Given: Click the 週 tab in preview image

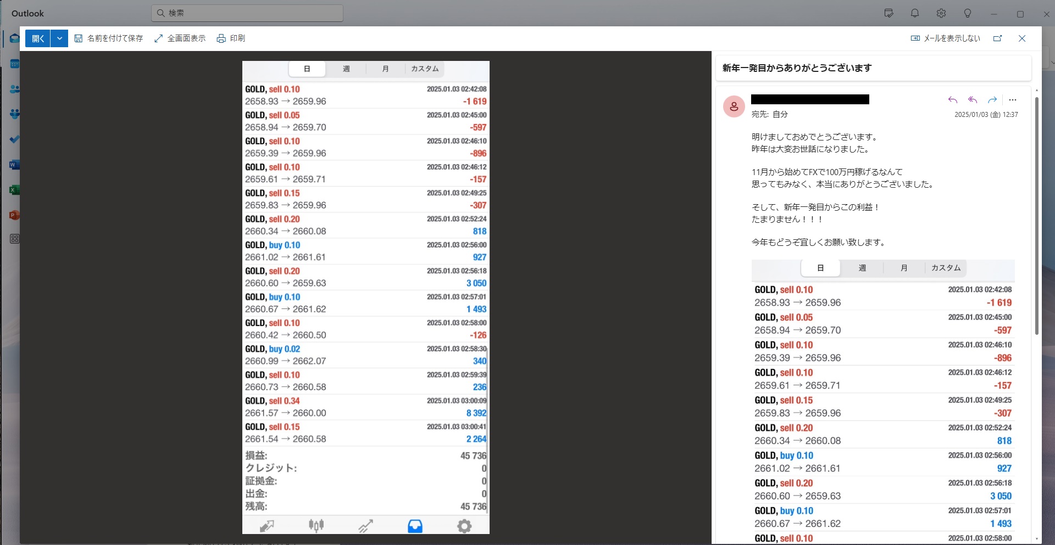Looking at the screenshot, I should (346, 69).
